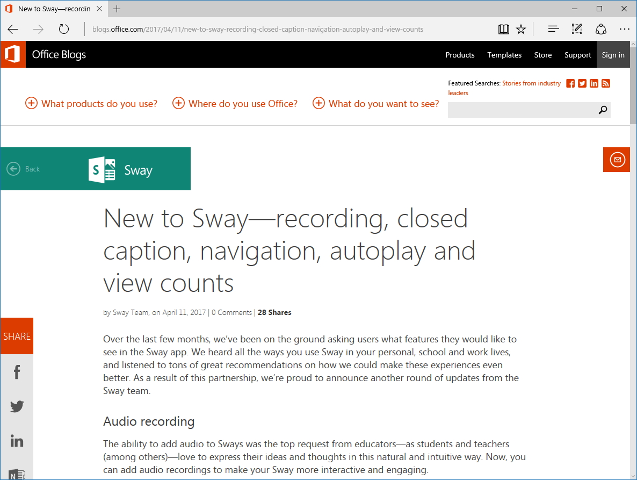The image size is (637, 480).
Task: Open a new tab with plus button
Action: pos(117,9)
